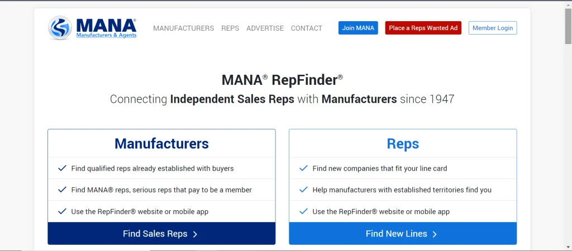Select ADVERTISE in the top navigation
572x251 pixels.
point(265,28)
